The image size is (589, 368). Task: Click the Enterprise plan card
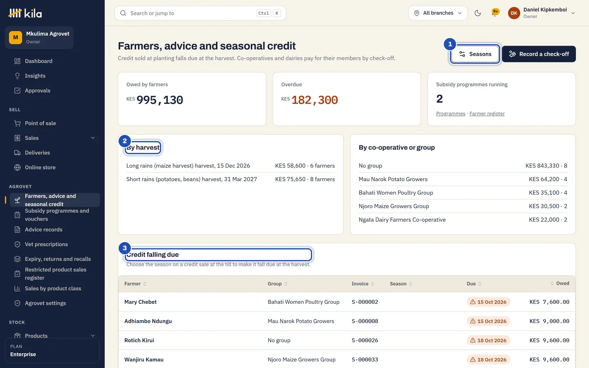(x=52, y=350)
